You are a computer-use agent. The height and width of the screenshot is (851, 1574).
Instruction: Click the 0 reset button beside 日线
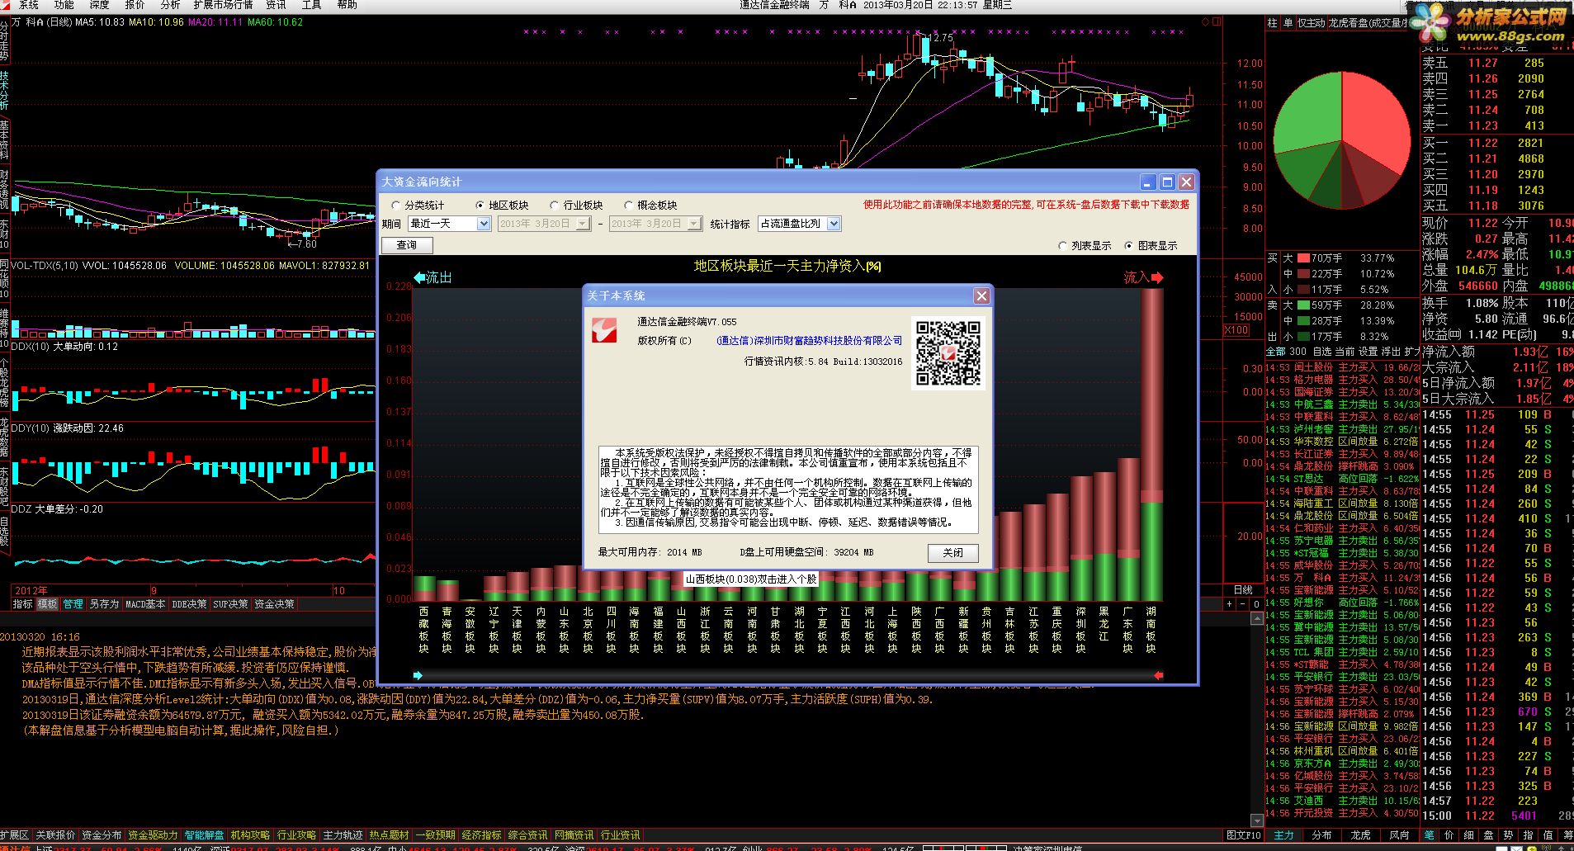pos(1255,604)
